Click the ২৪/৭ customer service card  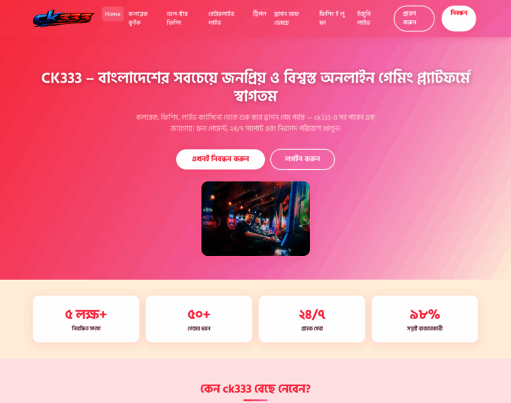click(312, 319)
